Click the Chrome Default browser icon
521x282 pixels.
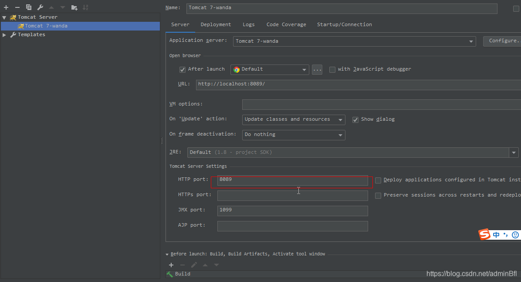237,69
